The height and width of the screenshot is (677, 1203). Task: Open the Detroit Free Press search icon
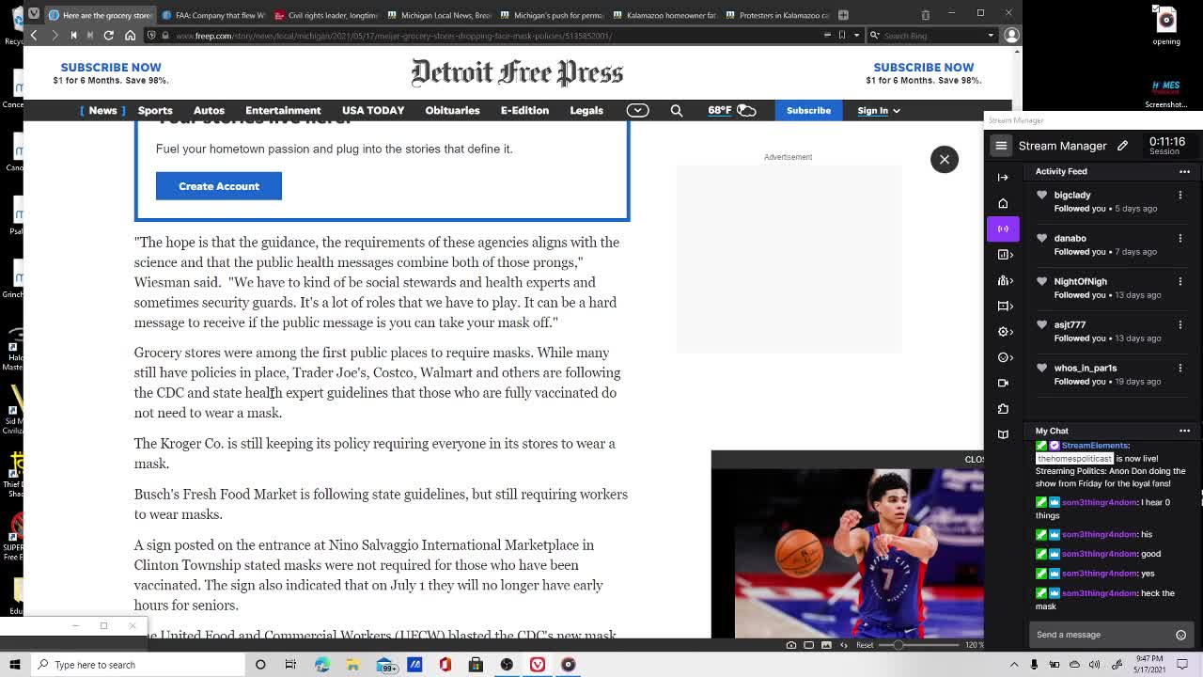(x=677, y=111)
